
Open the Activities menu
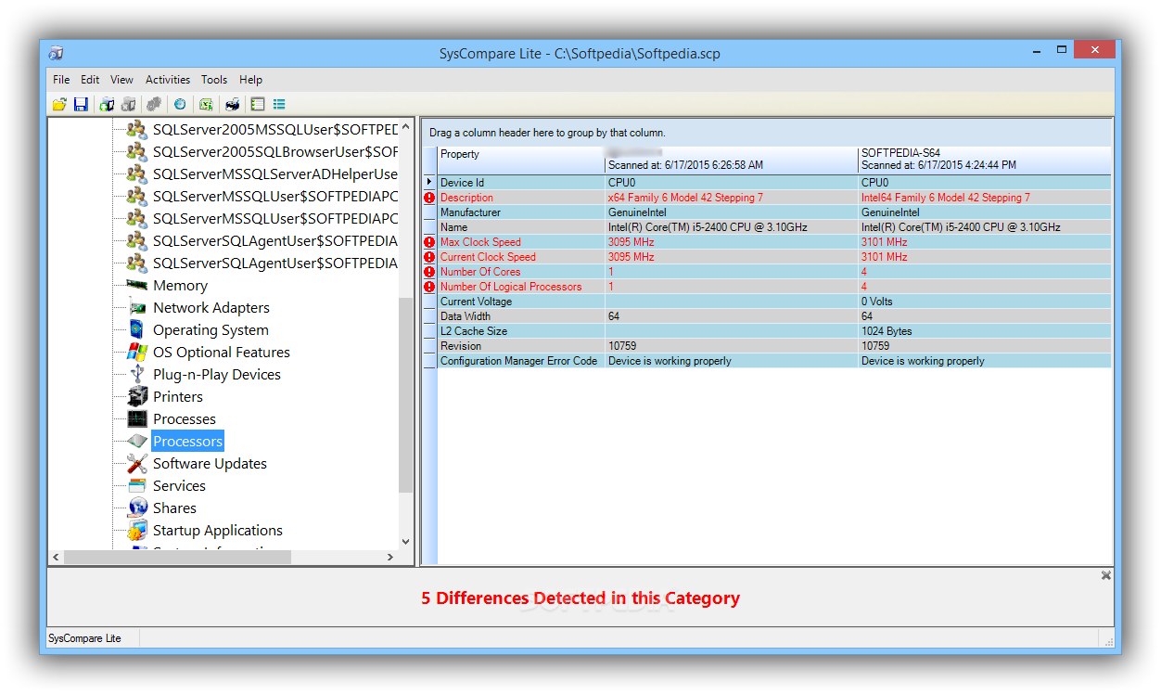click(x=168, y=80)
